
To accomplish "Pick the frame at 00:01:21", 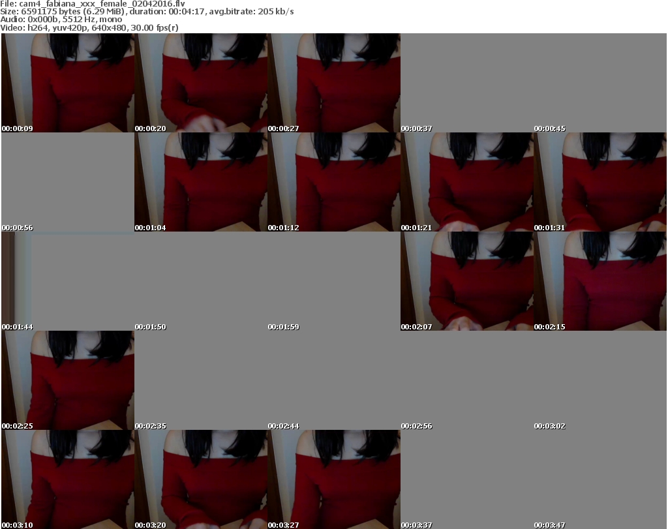I will 467,182.
